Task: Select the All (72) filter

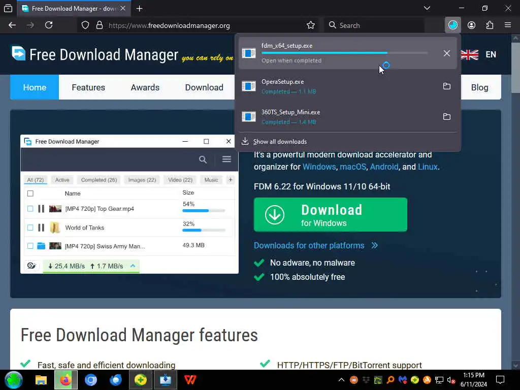Action: (x=36, y=180)
